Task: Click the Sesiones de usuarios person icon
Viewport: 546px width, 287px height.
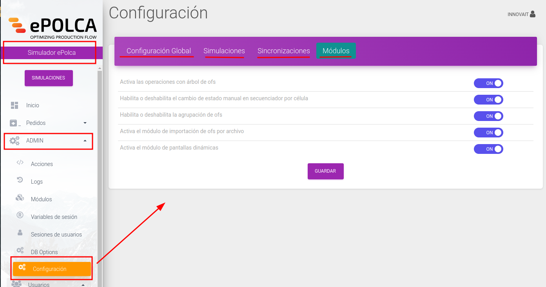Action: (x=20, y=233)
